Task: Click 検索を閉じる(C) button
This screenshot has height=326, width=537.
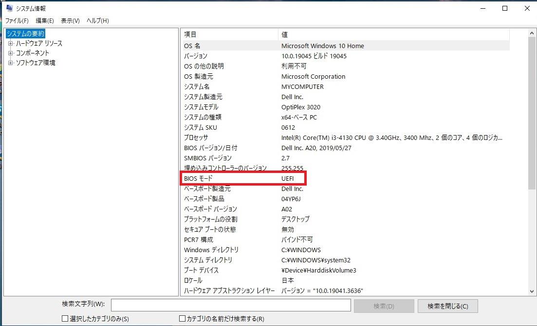Action: [447, 306]
